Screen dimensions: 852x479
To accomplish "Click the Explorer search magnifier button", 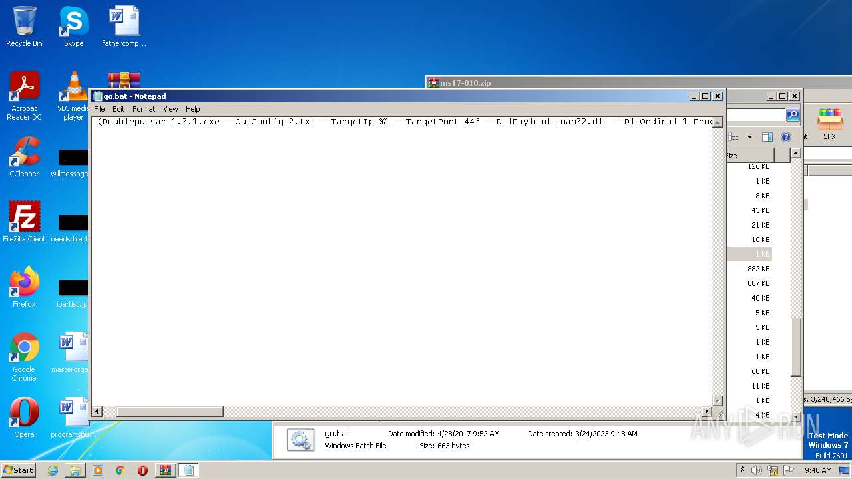I will (793, 115).
